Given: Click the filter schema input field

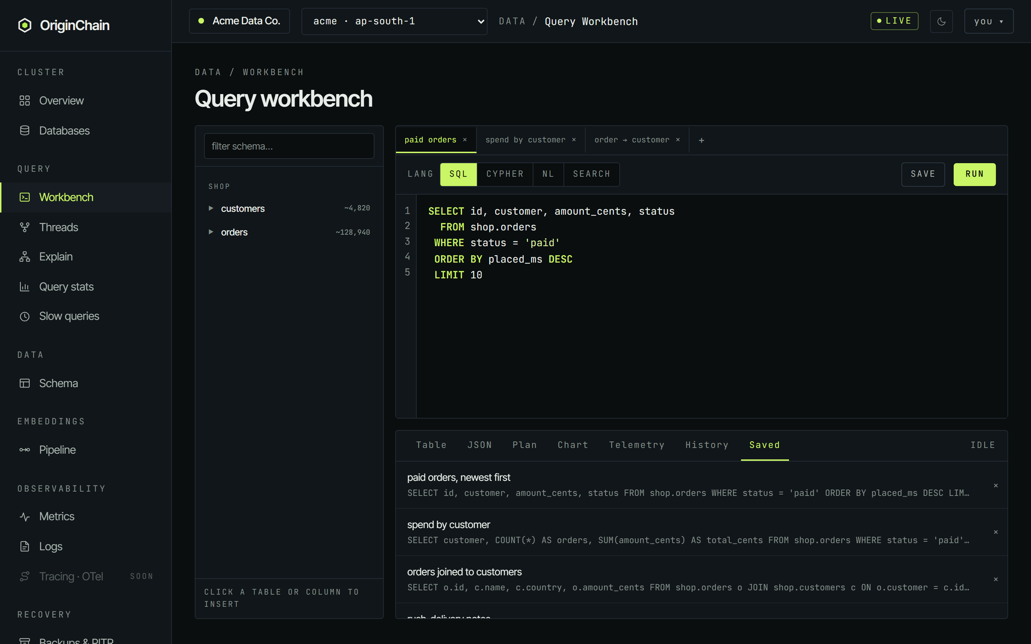Looking at the screenshot, I should click(289, 146).
